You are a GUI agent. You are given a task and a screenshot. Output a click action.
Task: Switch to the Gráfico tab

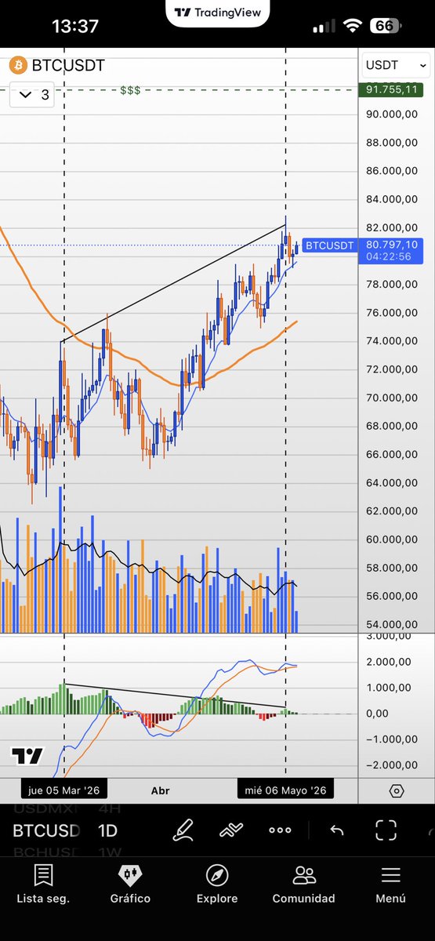tap(130, 885)
